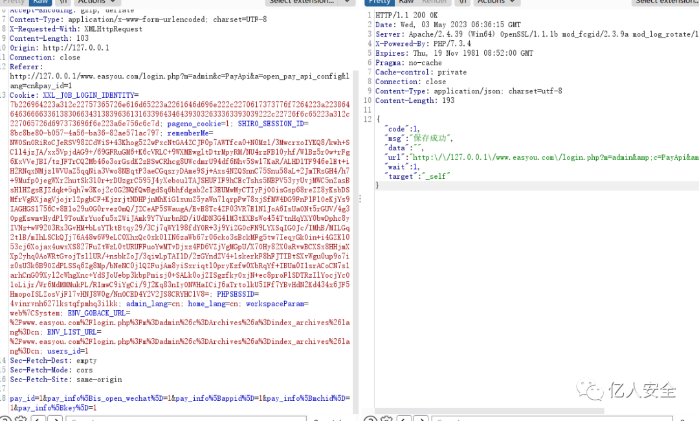Viewport: 699px width, 421px height.
Task: Open response pane Actions menu
Action: [x=496, y=2]
